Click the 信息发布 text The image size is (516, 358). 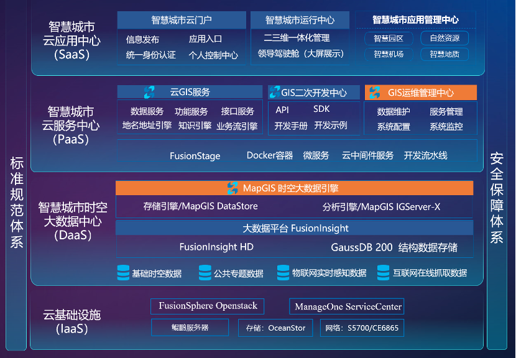[x=142, y=40]
